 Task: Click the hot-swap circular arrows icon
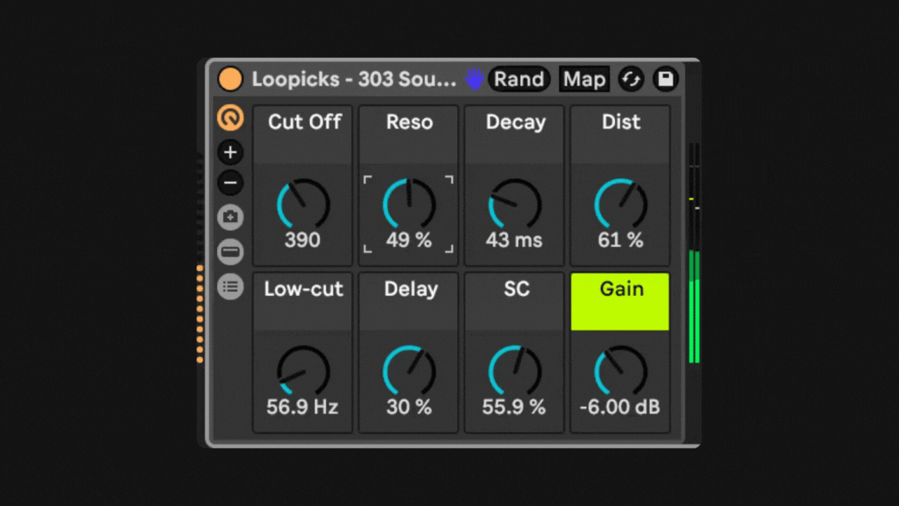(x=631, y=79)
